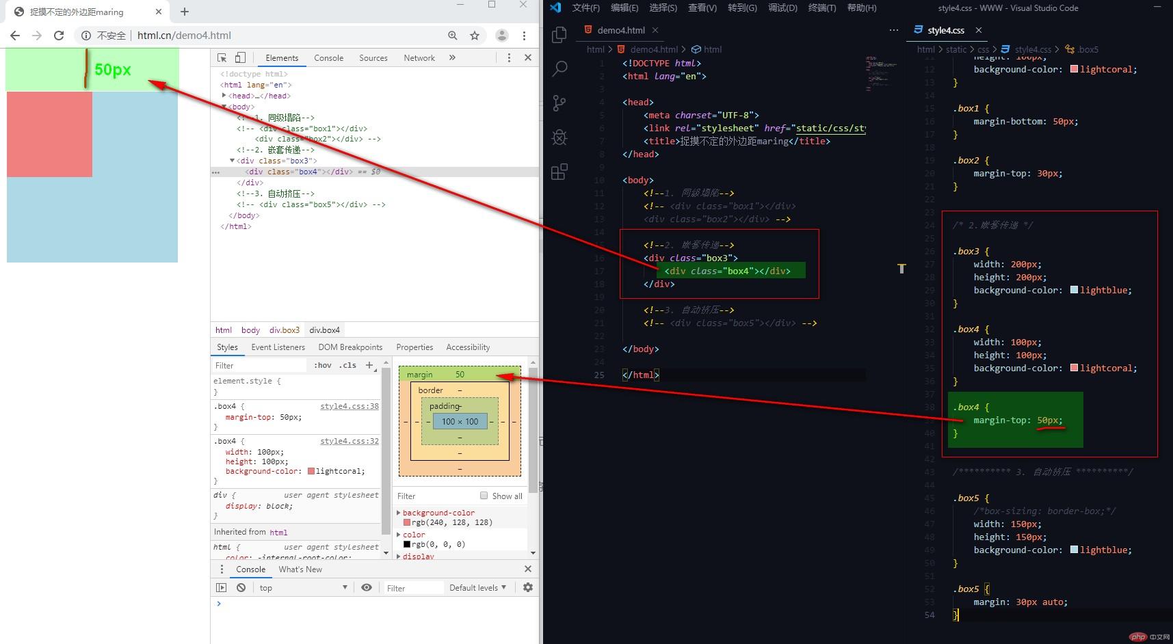Close the DevTools panel

pos(528,58)
